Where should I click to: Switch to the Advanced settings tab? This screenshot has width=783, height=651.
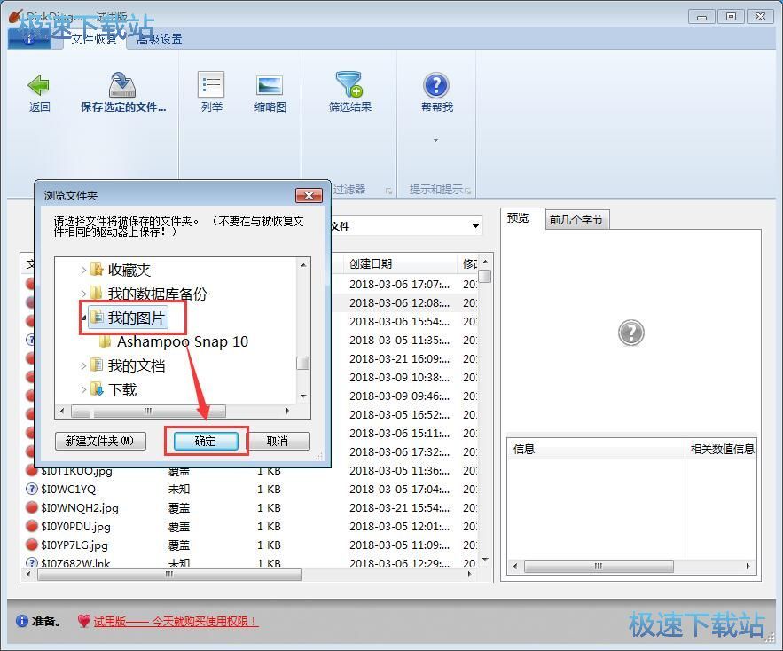[x=160, y=40]
